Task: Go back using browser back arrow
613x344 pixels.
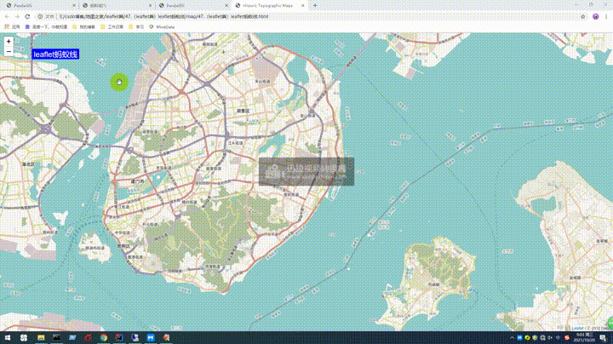Action: coord(7,16)
